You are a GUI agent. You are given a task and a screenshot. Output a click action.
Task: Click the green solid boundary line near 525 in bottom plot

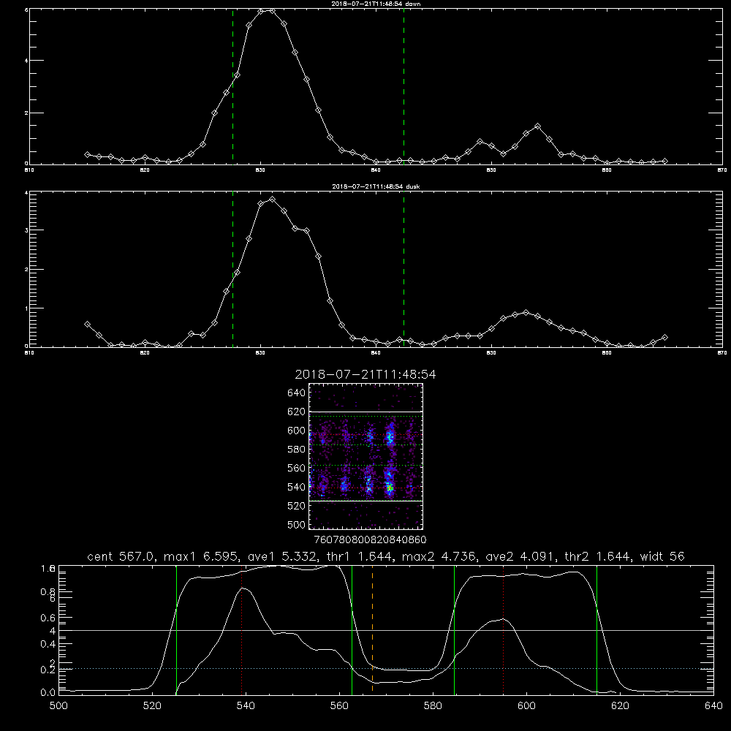click(x=176, y=629)
